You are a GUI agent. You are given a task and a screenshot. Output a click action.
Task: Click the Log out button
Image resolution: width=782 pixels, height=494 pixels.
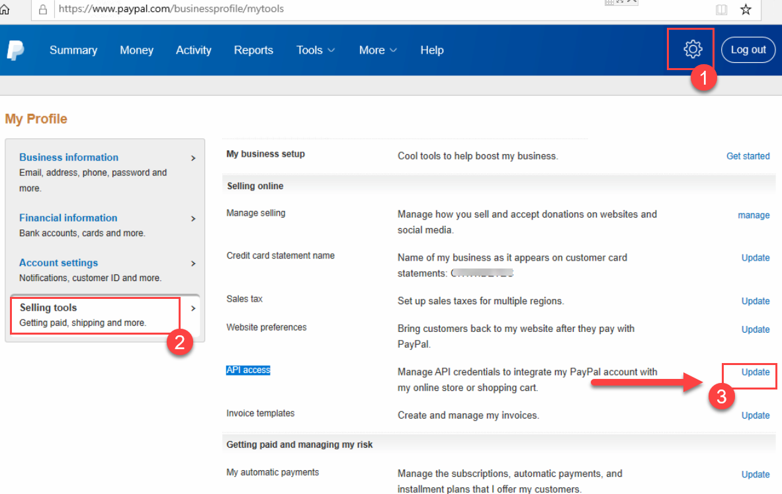click(748, 50)
